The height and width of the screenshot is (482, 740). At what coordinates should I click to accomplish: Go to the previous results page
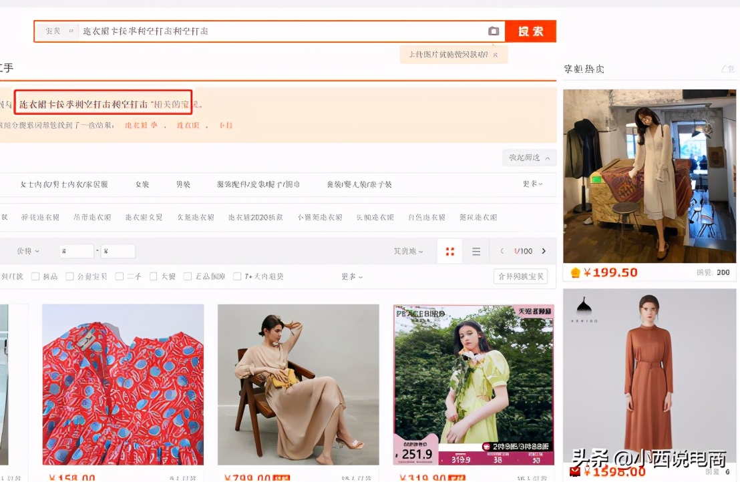coord(502,252)
